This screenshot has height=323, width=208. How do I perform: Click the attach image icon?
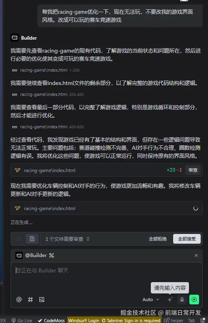[42, 300]
